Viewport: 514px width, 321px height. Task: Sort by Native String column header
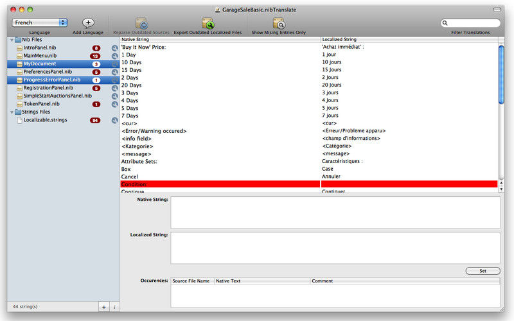[220, 39]
